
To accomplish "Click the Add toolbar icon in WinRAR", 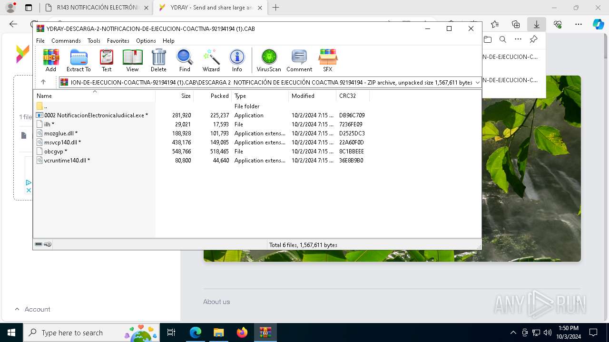I will (x=51, y=60).
